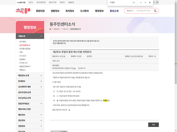Open the 행정정보 main menu
This screenshot has height=132, width=177.
[99, 11]
